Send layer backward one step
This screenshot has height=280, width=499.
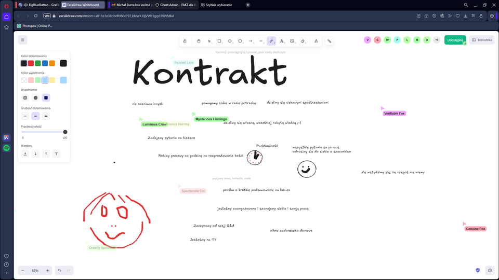tap(36, 153)
